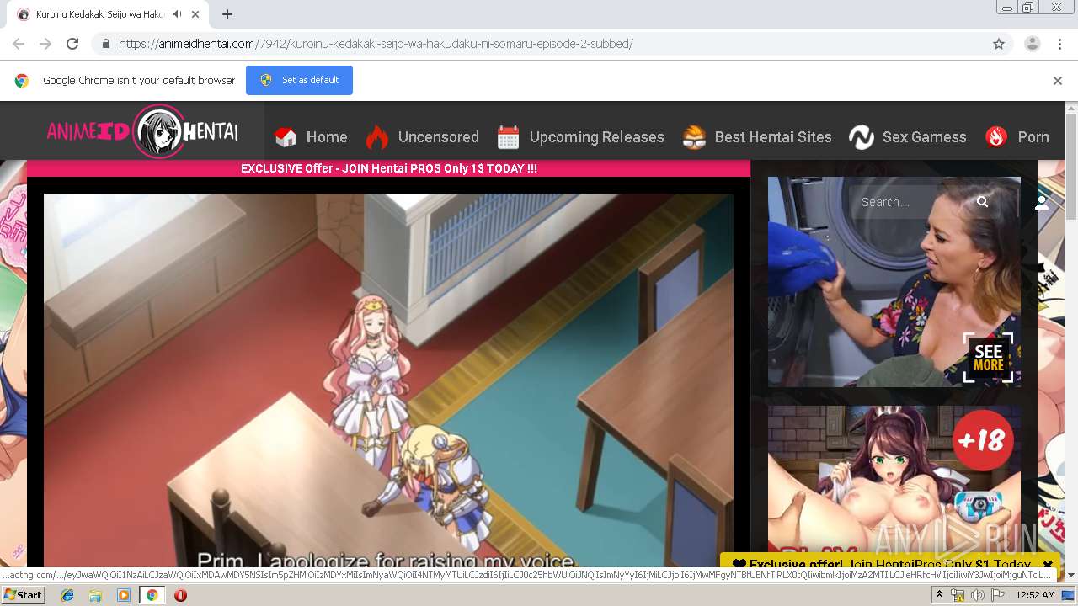Open the tray volume speaker icon

[x=978, y=595]
